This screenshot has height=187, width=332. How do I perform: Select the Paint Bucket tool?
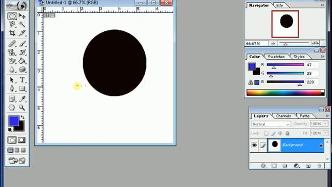(22, 61)
